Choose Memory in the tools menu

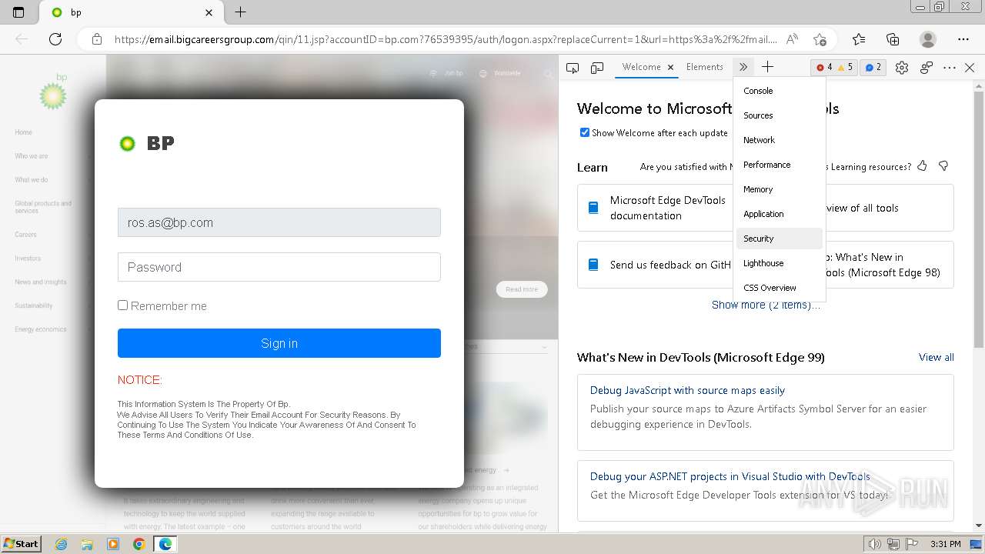(780, 189)
